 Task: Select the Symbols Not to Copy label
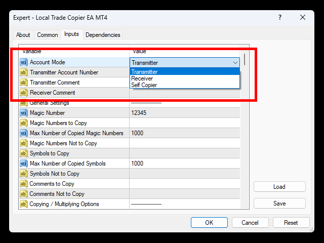point(55,174)
